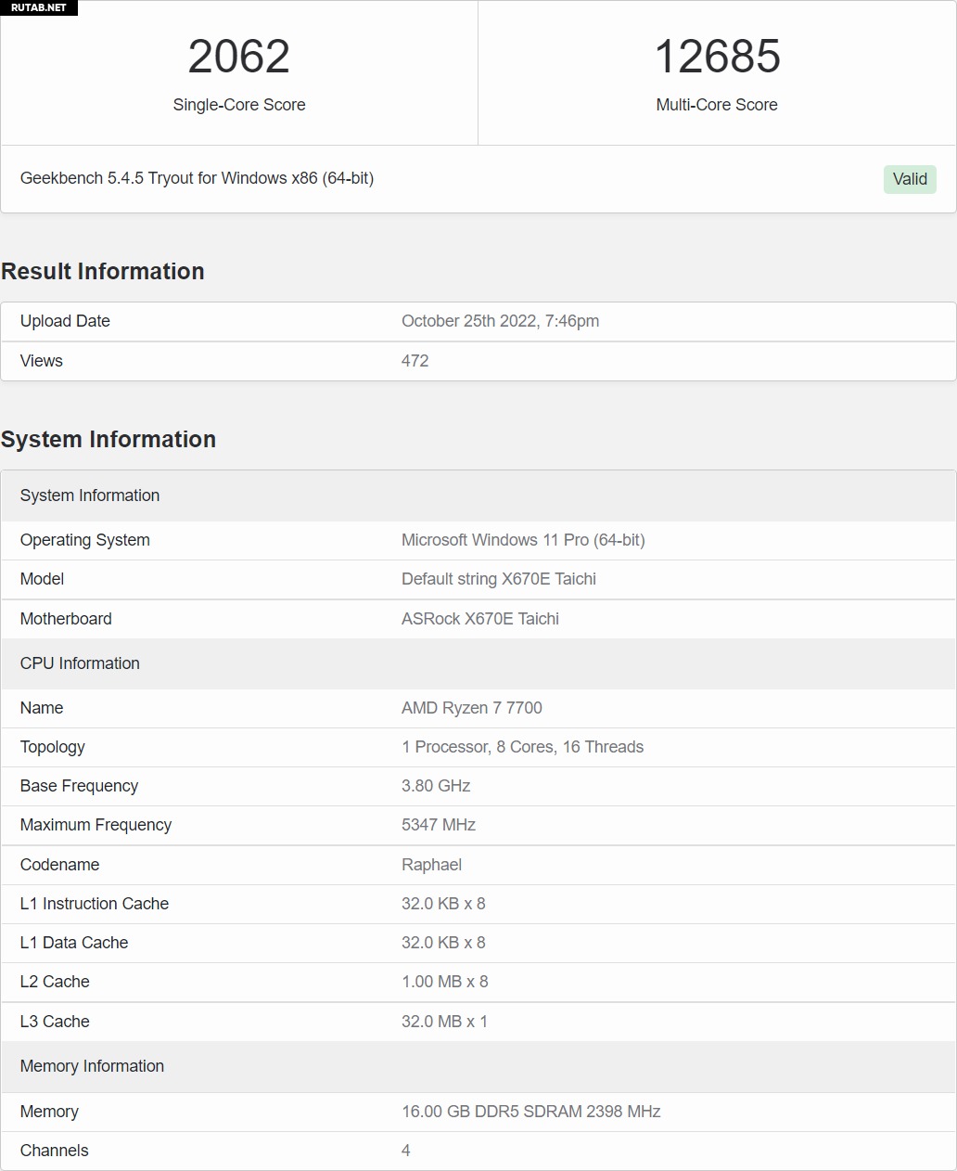Select the Multi-Core Score label

[717, 105]
